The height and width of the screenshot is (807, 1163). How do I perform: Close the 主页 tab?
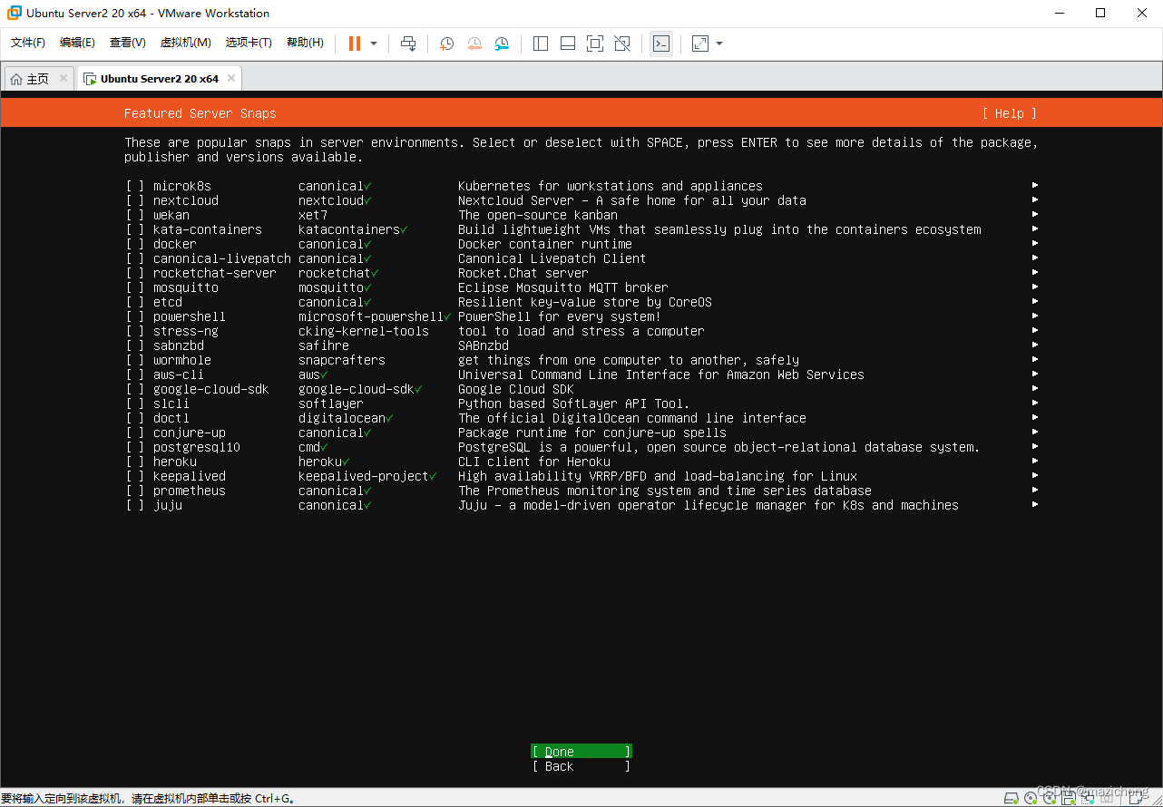coord(64,78)
